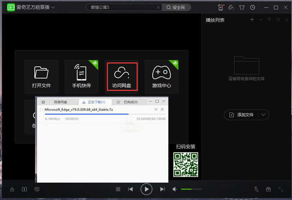Screen dimensions: 292x200
Task: Open the toolbox icon near bottom right
Action: click(268, 189)
